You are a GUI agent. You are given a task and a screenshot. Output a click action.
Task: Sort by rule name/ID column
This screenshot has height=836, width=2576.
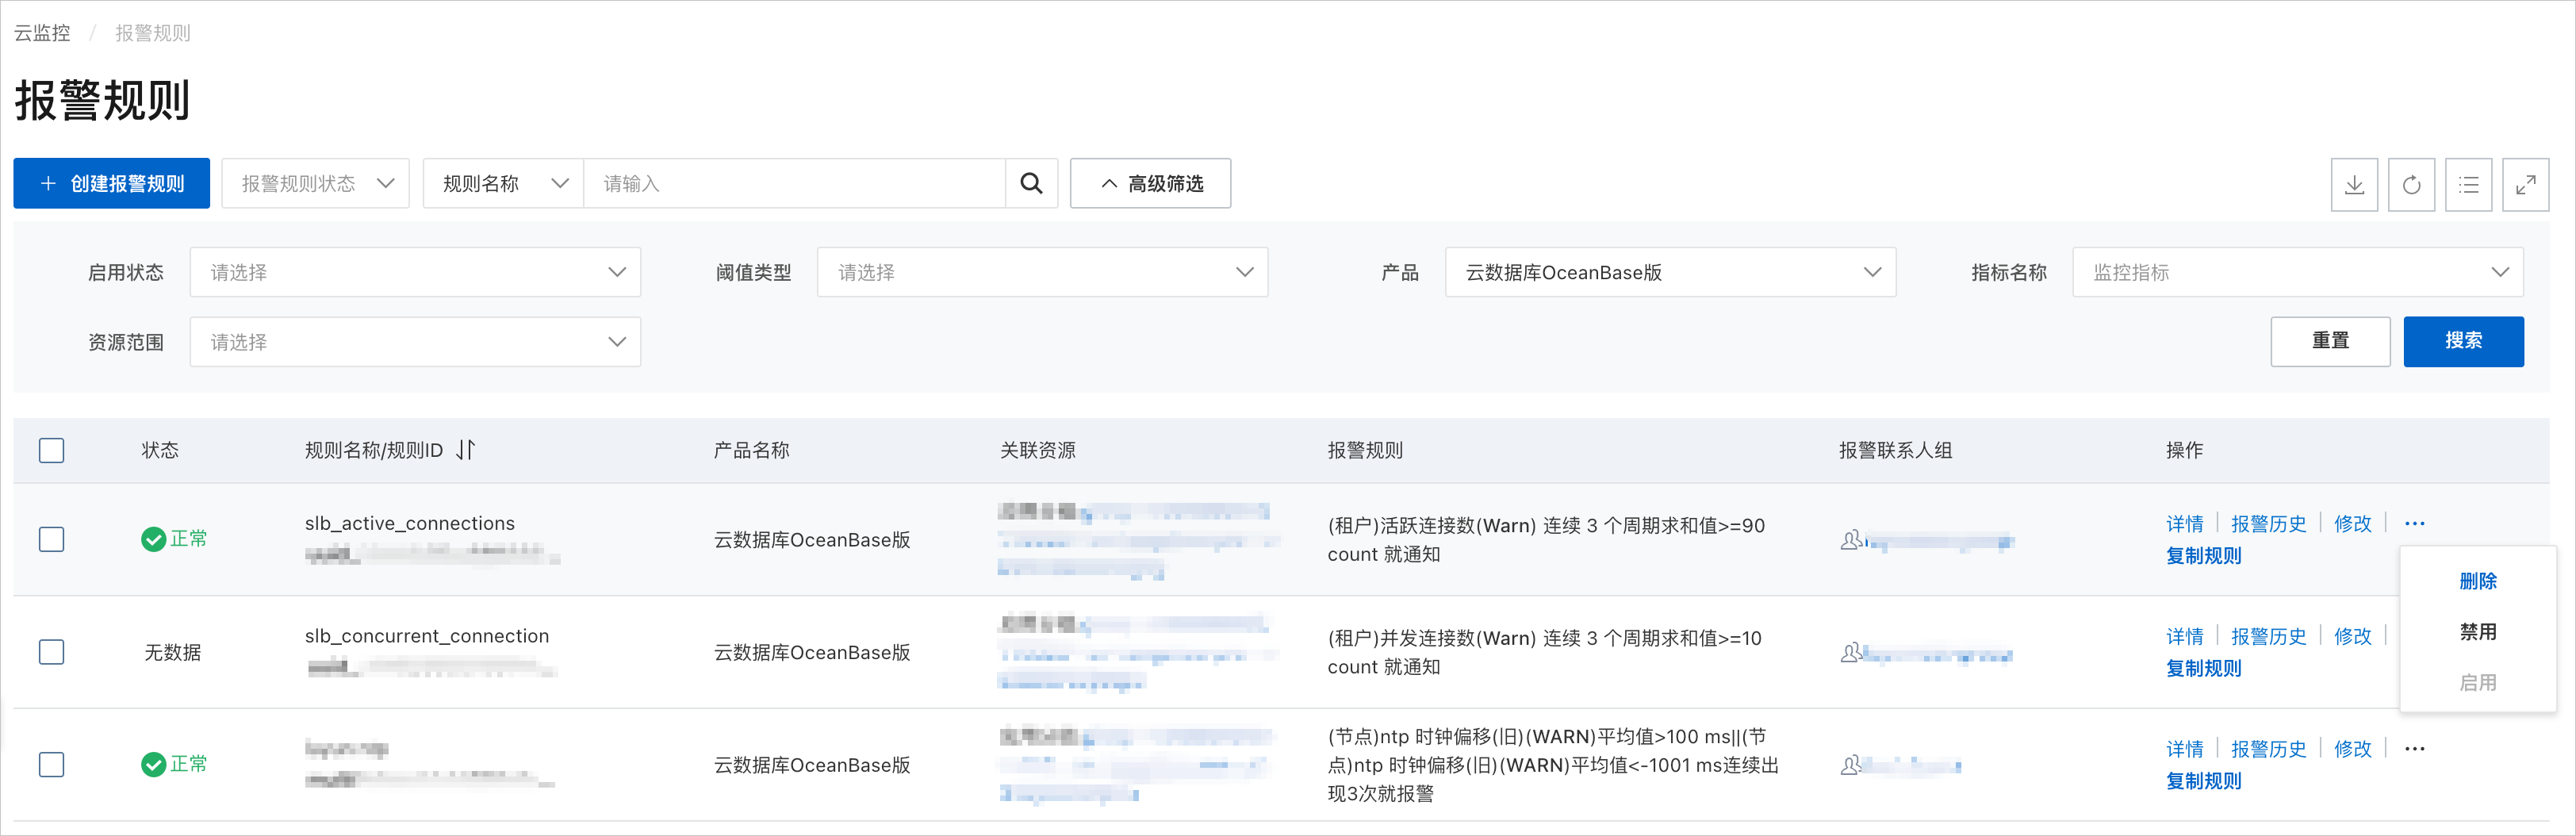click(465, 450)
